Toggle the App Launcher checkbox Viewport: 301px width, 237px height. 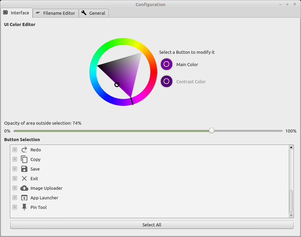pyautogui.click(x=15, y=198)
